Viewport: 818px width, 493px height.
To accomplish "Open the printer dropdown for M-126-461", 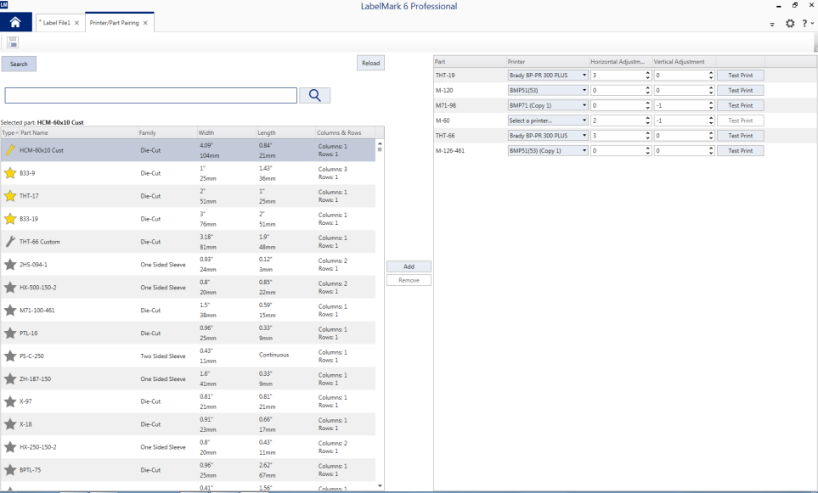I will click(x=548, y=150).
